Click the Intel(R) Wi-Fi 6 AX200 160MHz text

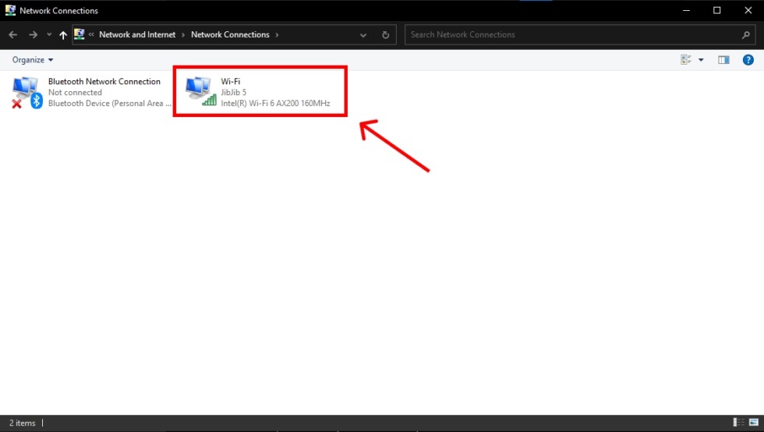[x=275, y=104]
